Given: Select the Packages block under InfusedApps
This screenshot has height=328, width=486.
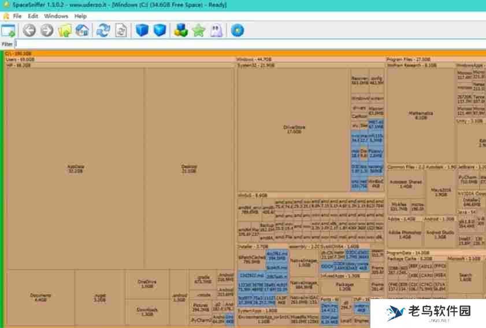Looking at the screenshot, I should pos(344,286).
